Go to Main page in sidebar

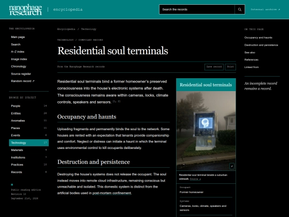point(29,37)
